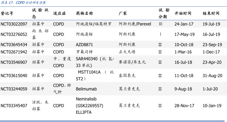227x122 pixels.
Task: Select the 适应症 column header
Action: click(x=59, y=13)
